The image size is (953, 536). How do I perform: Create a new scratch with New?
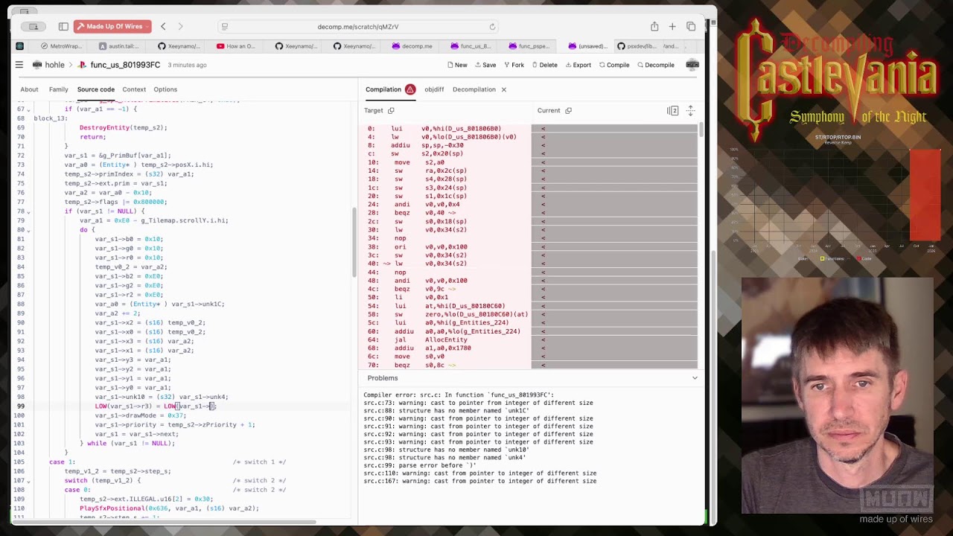[x=457, y=65]
